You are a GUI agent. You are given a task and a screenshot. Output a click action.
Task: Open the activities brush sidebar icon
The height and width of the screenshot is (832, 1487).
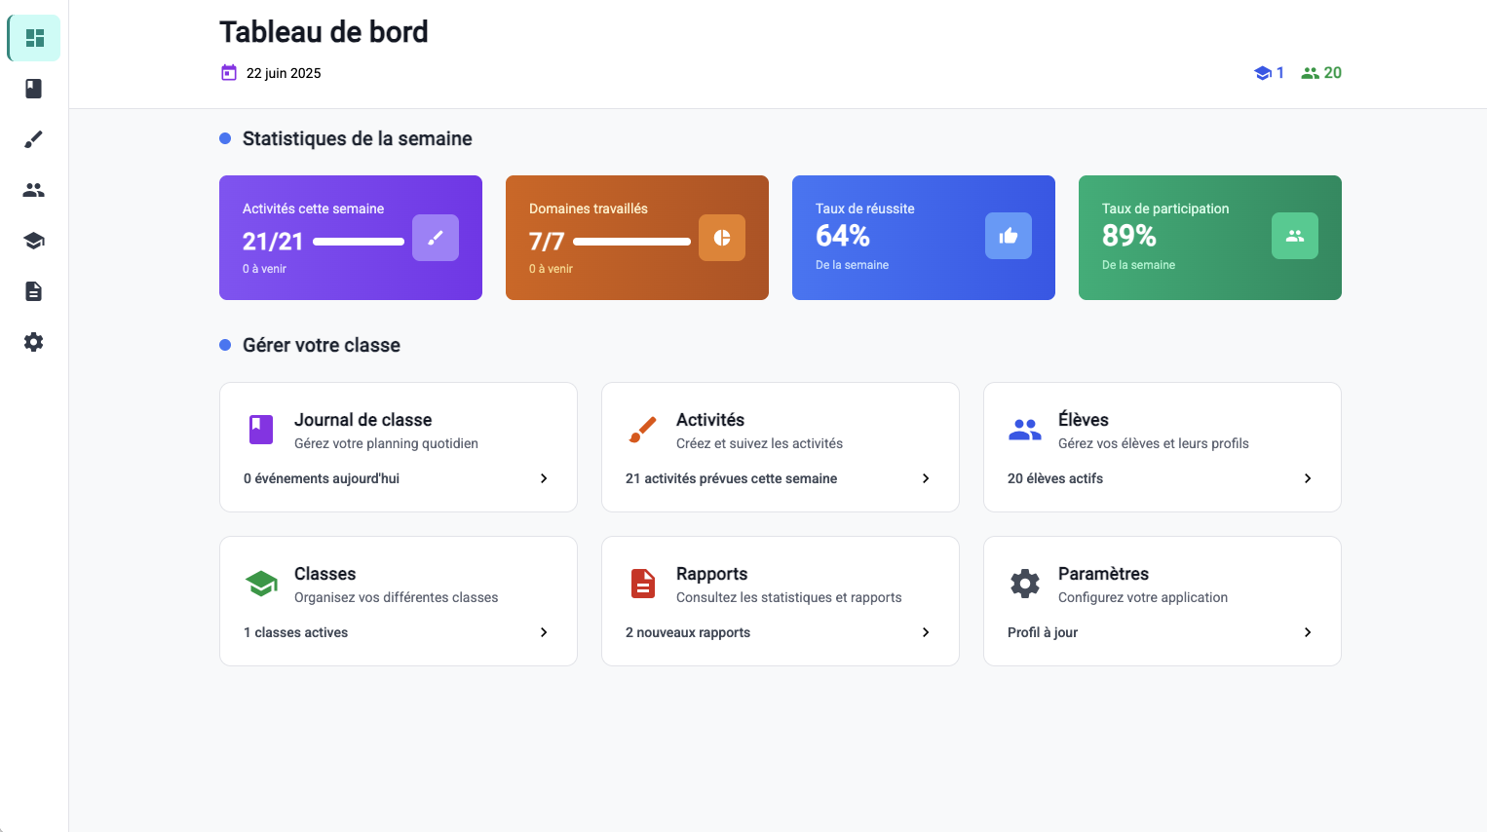[34, 139]
